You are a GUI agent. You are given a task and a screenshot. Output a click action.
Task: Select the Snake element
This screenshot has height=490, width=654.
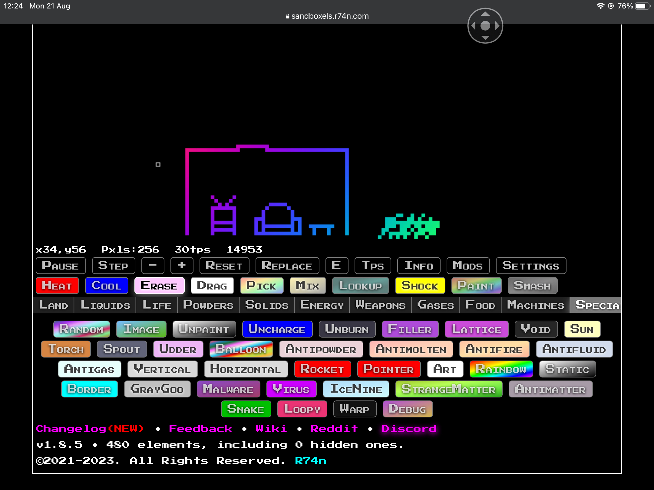[x=246, y=409]
